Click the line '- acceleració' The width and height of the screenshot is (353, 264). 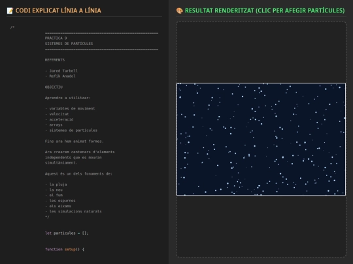[59, 119]
